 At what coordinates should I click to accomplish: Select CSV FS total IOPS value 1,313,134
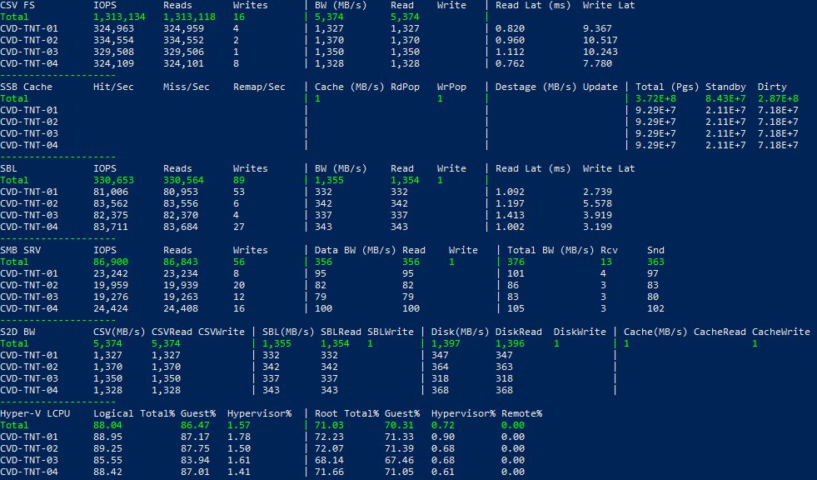pyautogui.click(x=119, y=17)
